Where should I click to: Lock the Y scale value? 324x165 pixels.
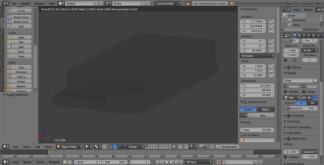pos(271,71)
